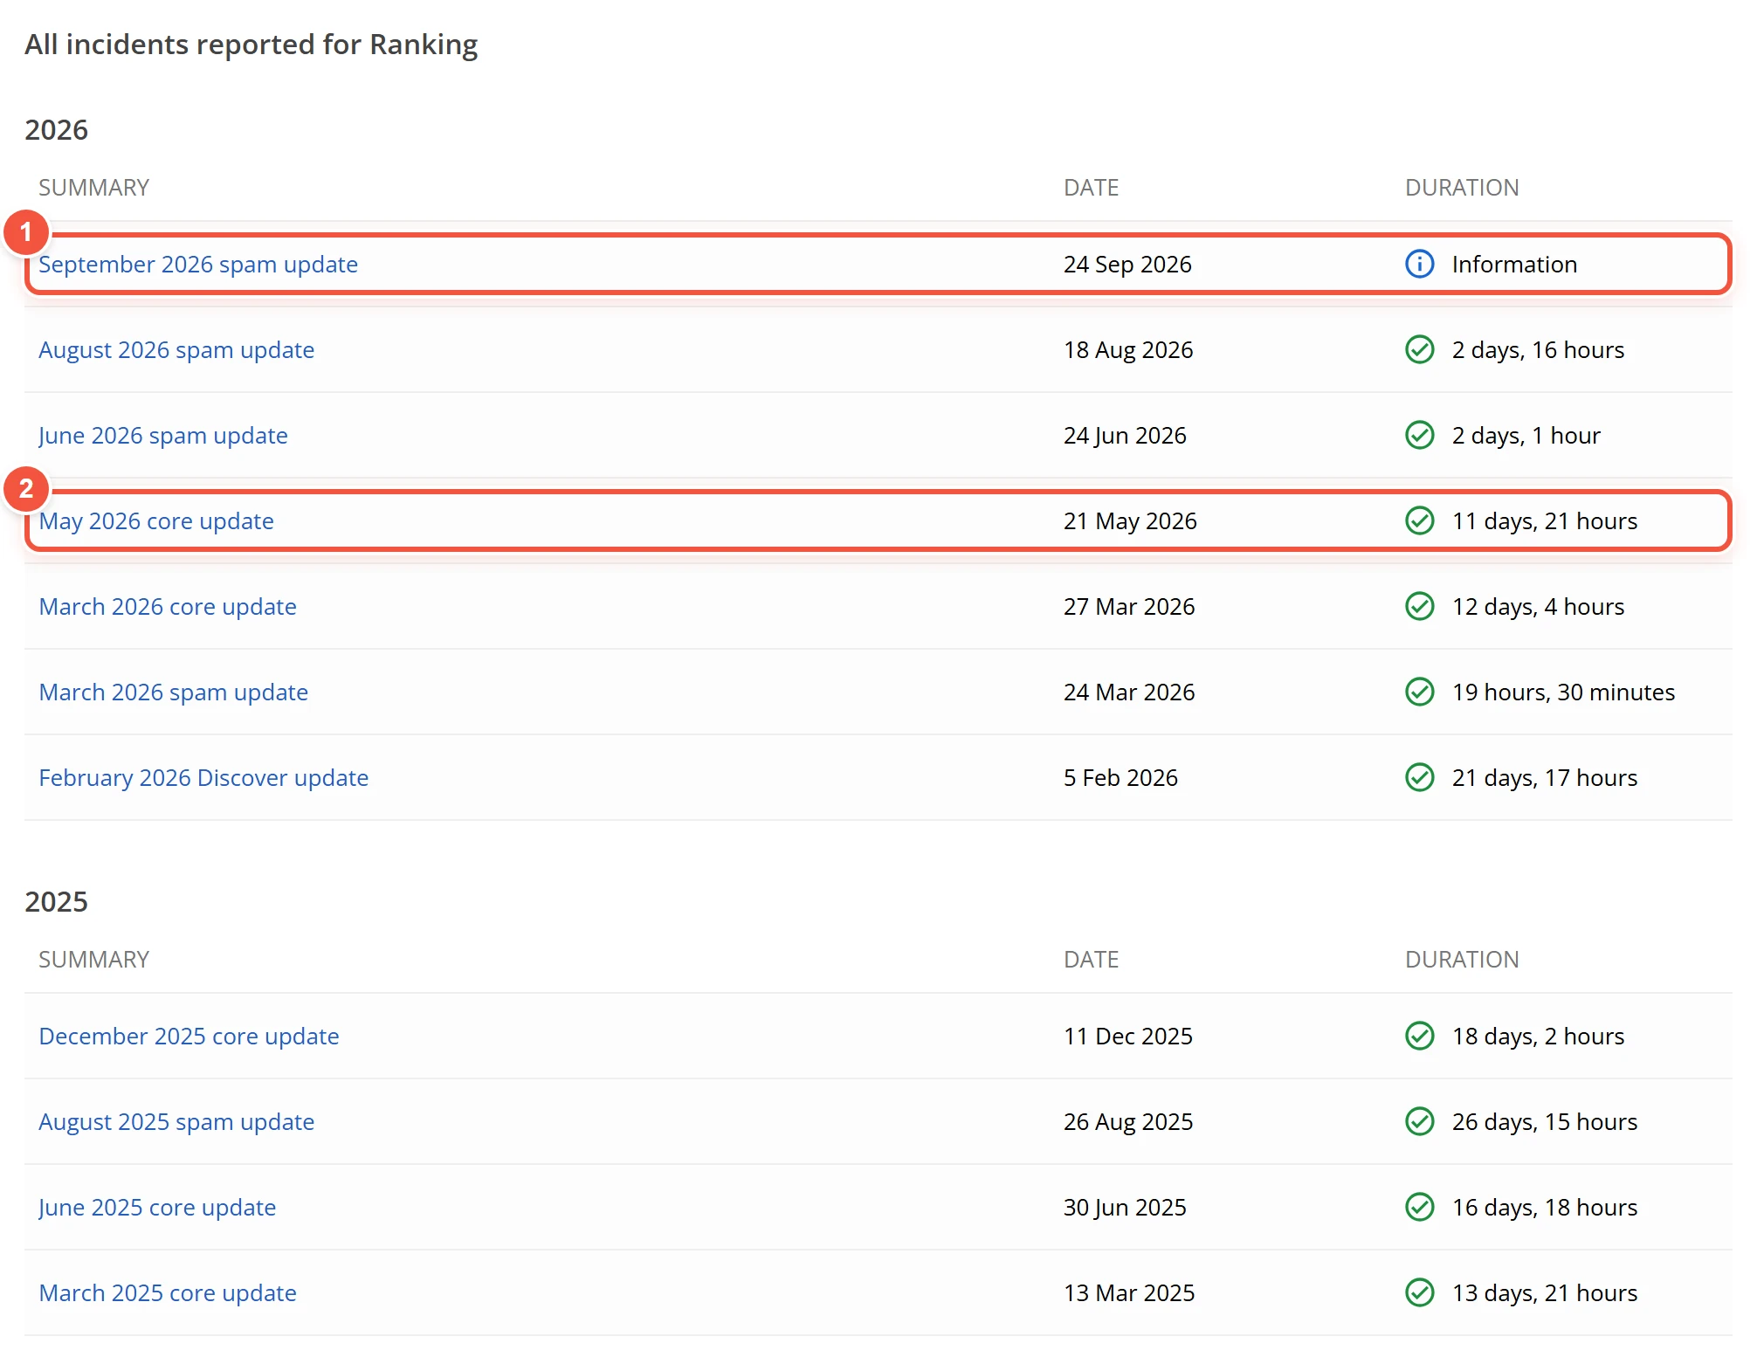1757x1364 pixels.
Task: Click the duration 19 hours, 30 minutes
Action: (1563, 692)
